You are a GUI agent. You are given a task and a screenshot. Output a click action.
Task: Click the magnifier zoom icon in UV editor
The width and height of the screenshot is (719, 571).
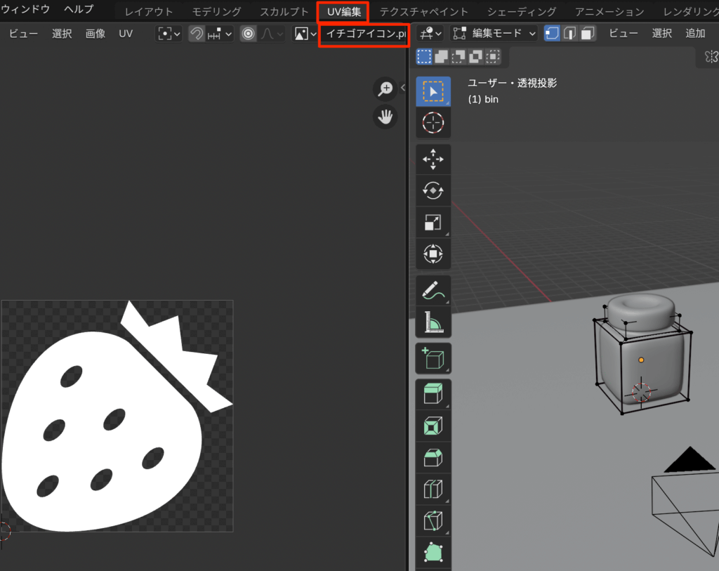[x=385, y=88]
